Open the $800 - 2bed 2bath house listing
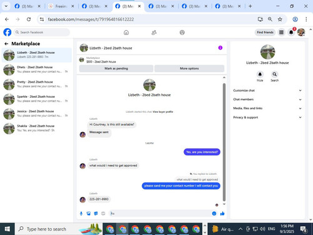The image size is (313, 235). (x=101, y=61)
